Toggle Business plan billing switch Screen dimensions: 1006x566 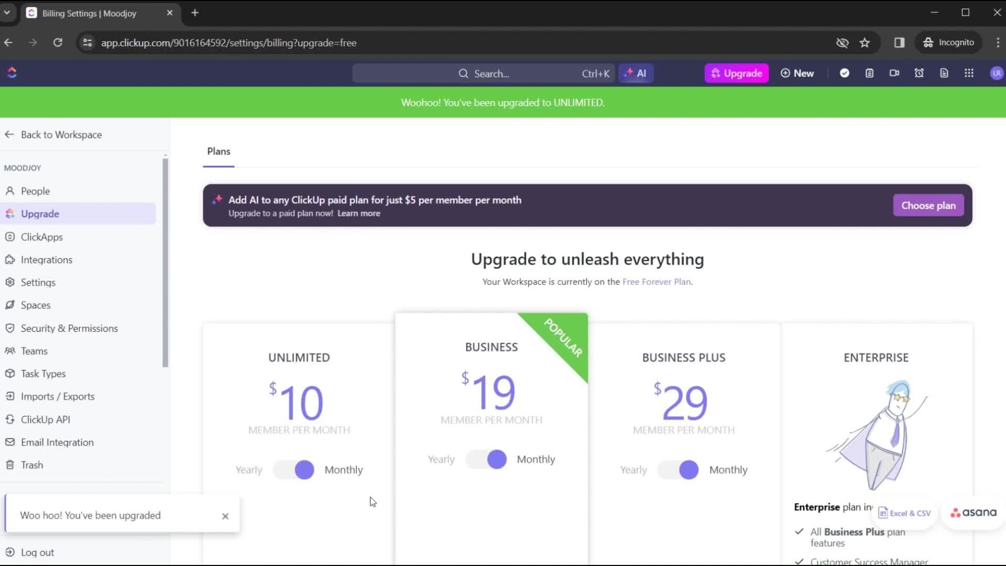486,459
